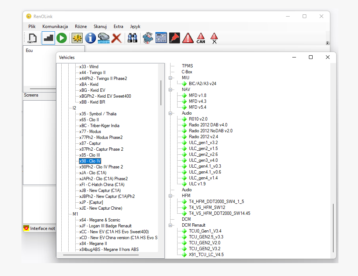The height and width of the screenshot is (276, 358).
Task: Select xJA - Clio (C1A) vehicle
Action: (x=93, y=173)
